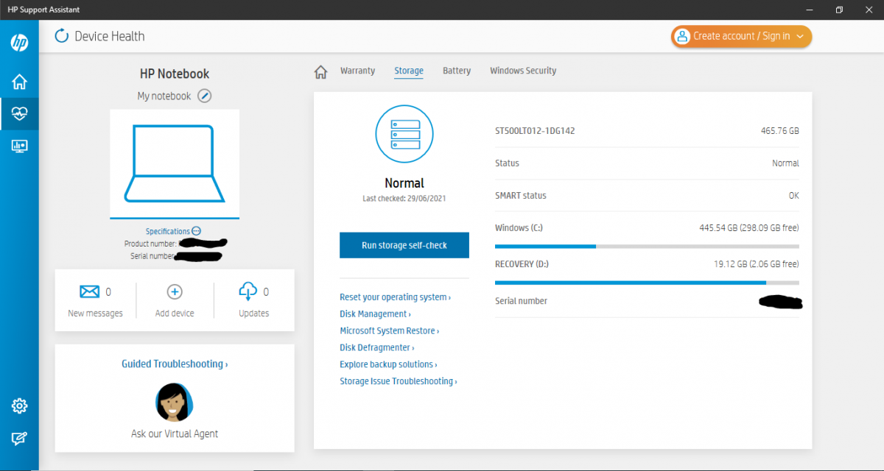Click the laptop illustration image
This screenshot has width=884, height=471.
pyautogui.click(x=175, y=163)
